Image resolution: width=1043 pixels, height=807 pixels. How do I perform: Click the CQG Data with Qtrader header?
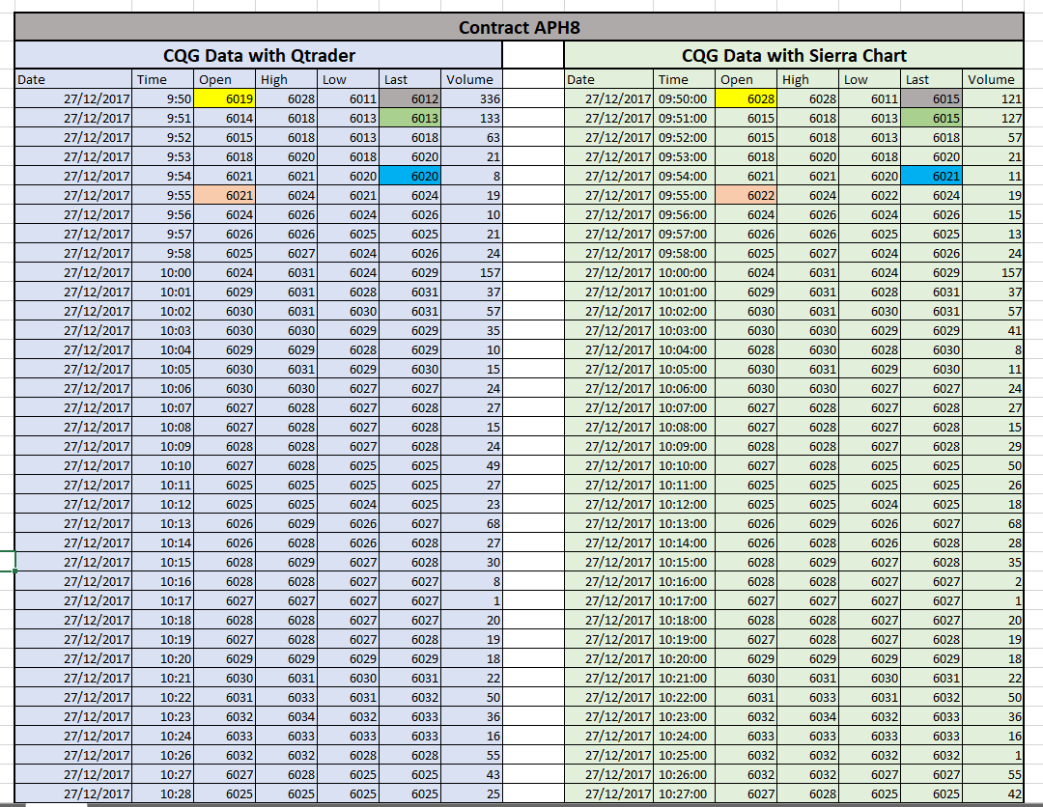coord(258,55)
